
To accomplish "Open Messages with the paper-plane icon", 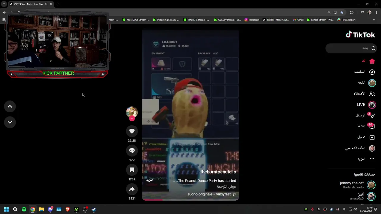I will click(x=372, y=116).
